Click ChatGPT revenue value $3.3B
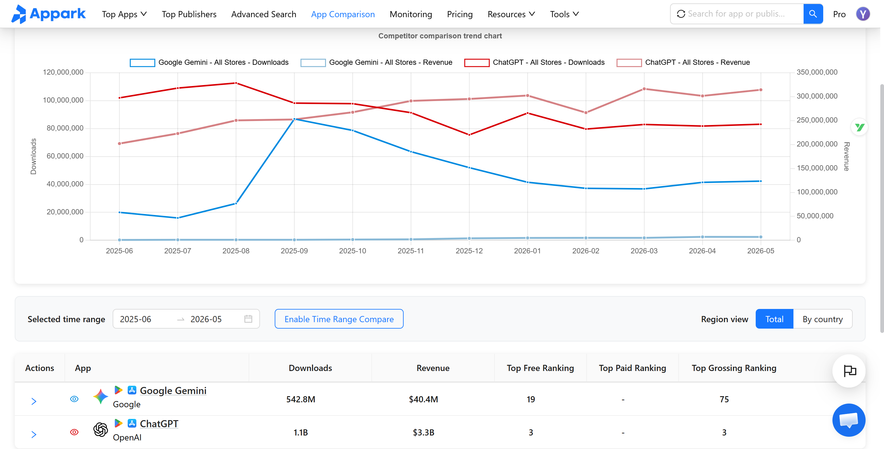 (x=423, y=432)
